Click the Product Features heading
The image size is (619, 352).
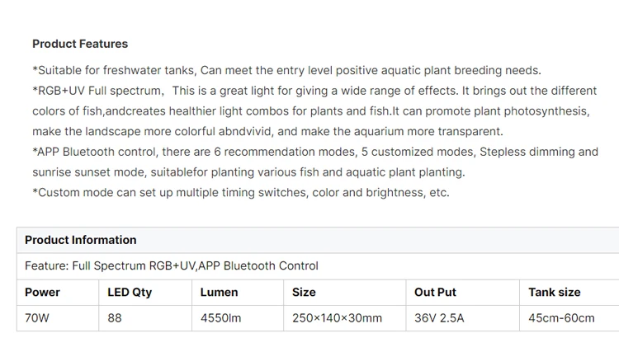coord(80,44)
